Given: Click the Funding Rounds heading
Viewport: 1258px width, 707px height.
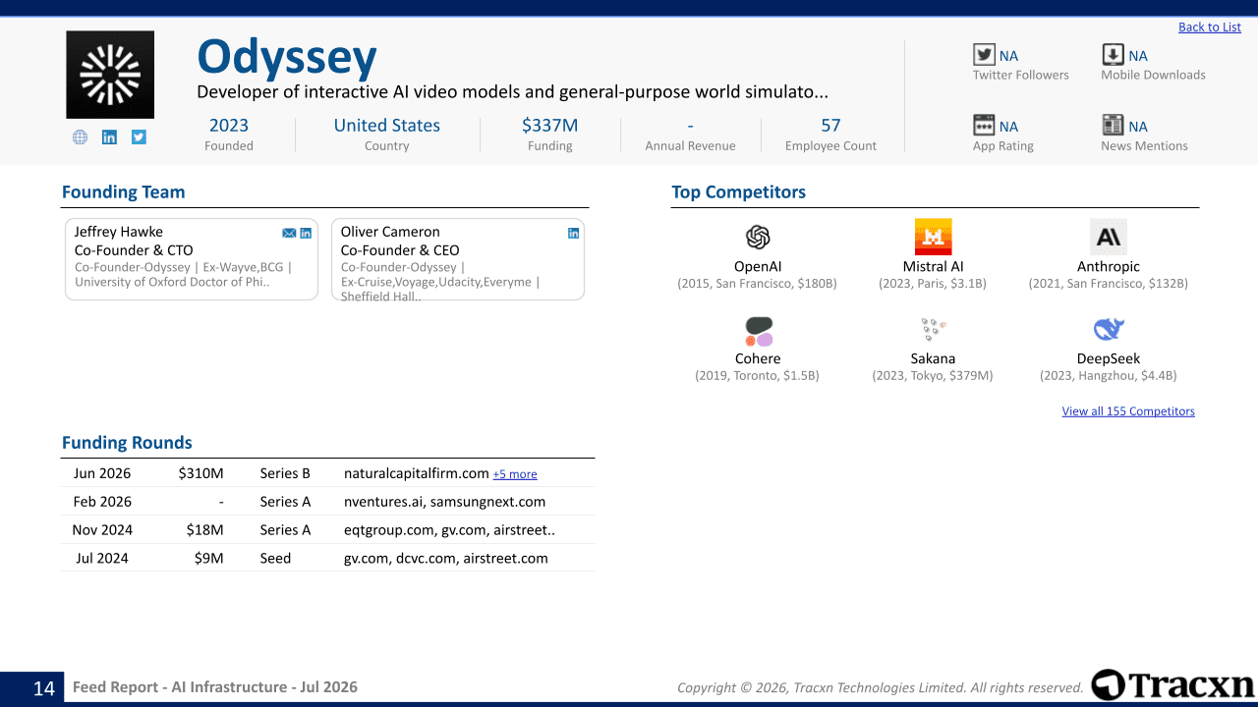Looking at the screenshot, I should tap(127, 443).
